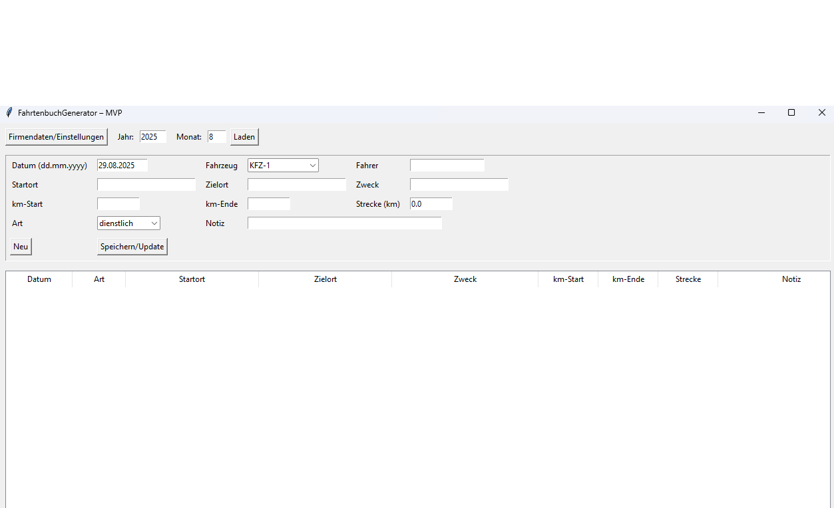Click the Laden button

[244, 137]
